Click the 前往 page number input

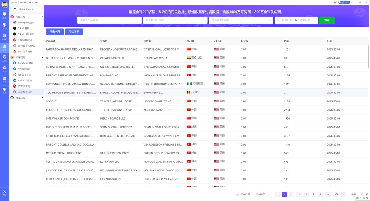click(361, 194)
